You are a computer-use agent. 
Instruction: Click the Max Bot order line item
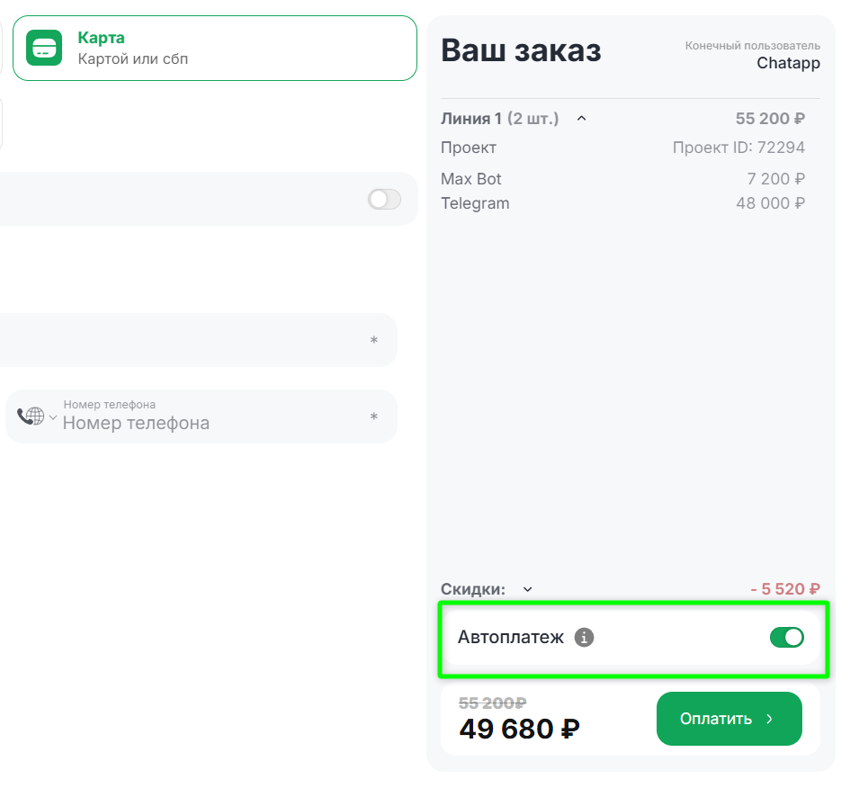[x=471, y=179]
